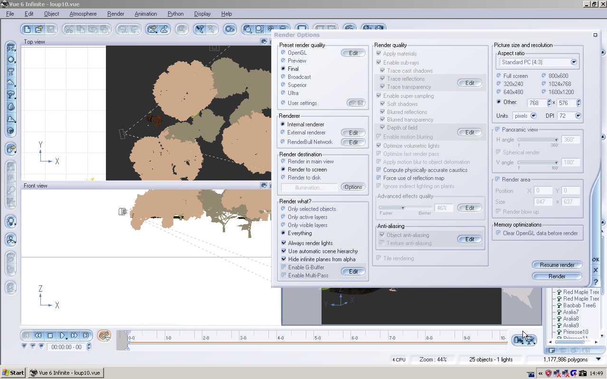Open the Units pixels dropdown
The height and width of the screenshot is (379, 607).
coord(533,116)
